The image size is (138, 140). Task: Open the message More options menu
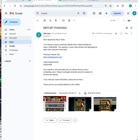[x=131, y=34]
